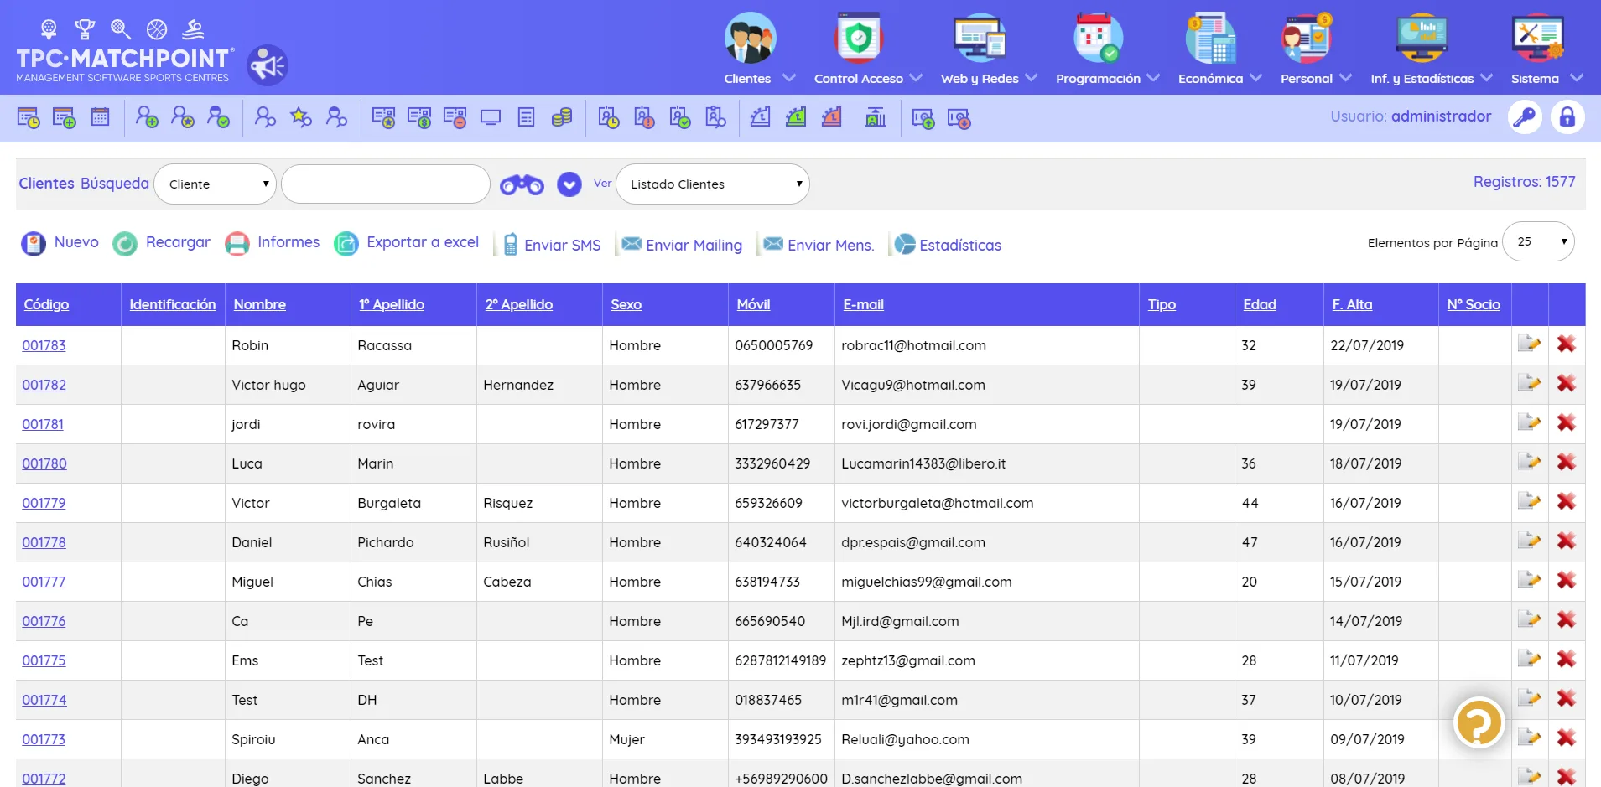Open the orange help question-mark bubble
Screen dimensions: 1601x787
[1479, 722]
